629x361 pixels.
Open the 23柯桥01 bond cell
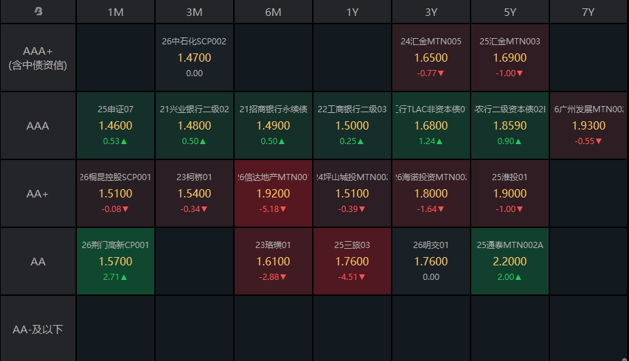[x=194, y=193]
